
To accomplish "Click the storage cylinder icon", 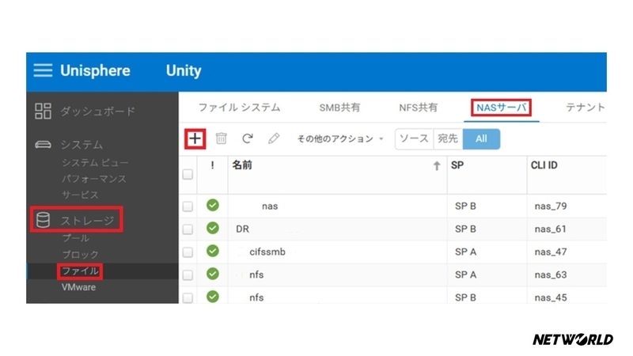I will [43, 220].
